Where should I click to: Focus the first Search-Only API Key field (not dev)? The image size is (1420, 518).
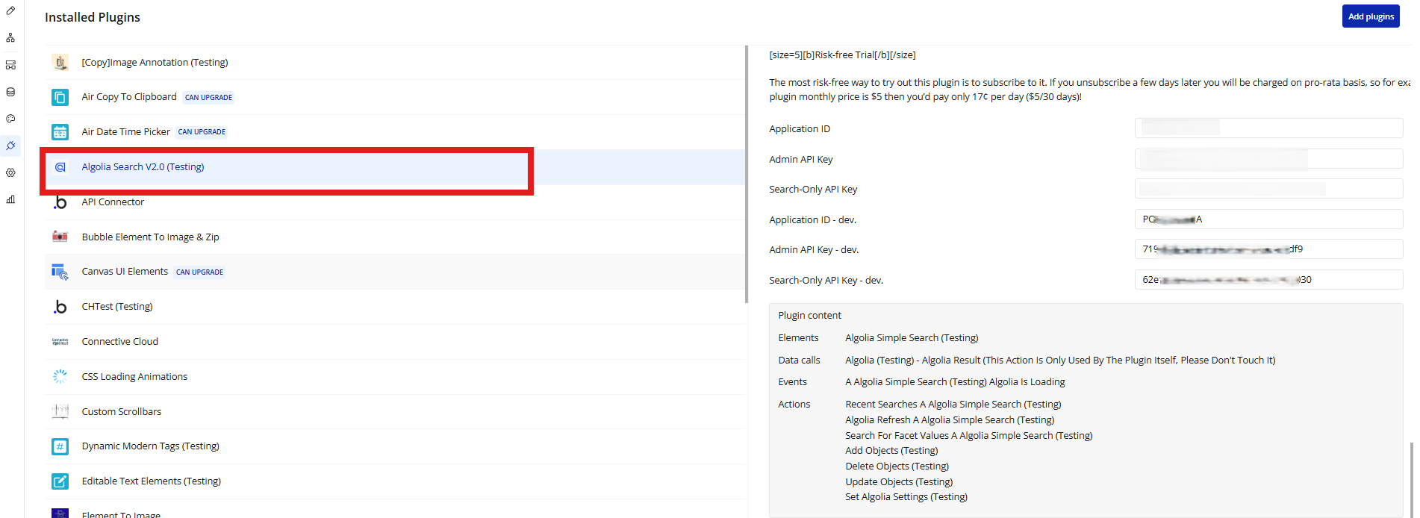coord(1268,189)
